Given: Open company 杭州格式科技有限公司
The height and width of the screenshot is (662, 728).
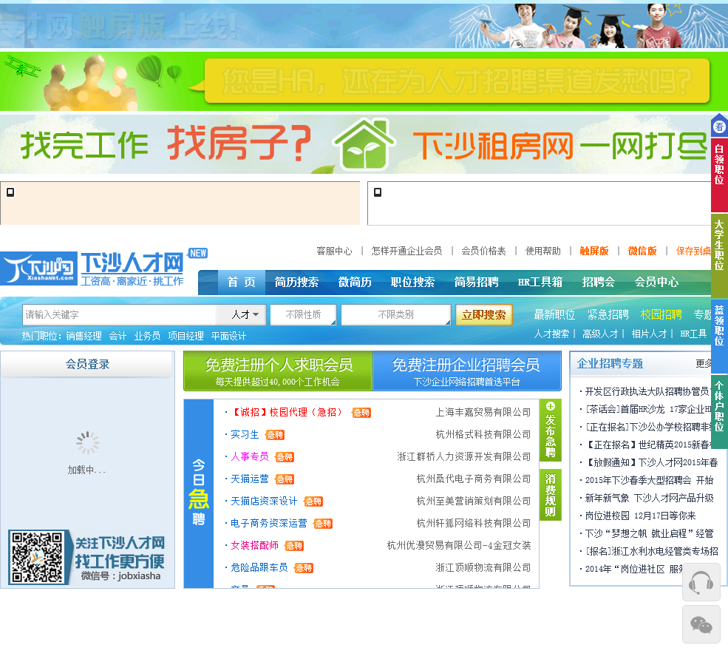Looking at the screenshot, I should click(x=483, y=435).
